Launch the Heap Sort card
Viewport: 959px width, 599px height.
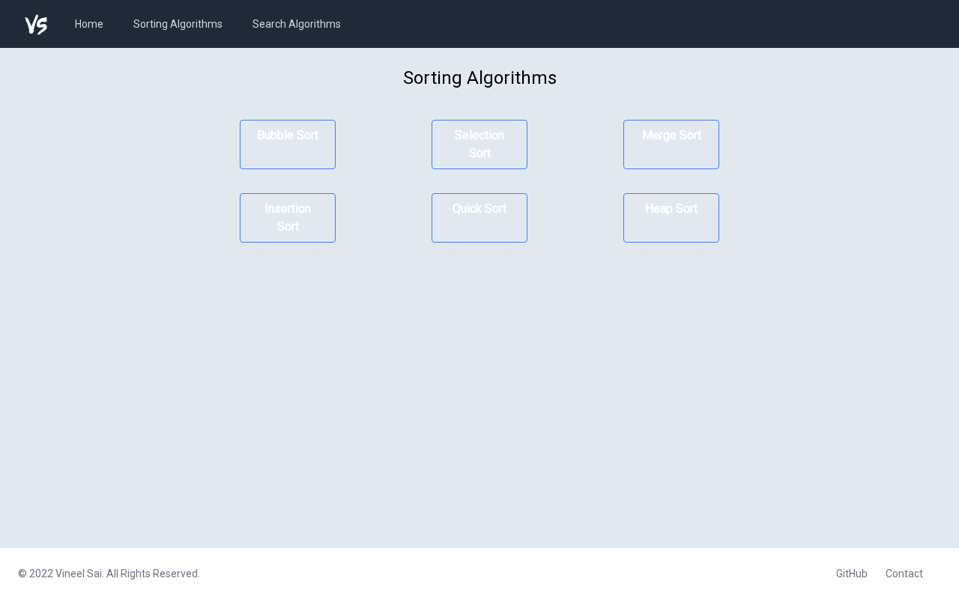click(671, 218)
